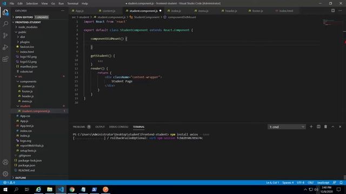Change indentation via Spaces: 4

288,183
